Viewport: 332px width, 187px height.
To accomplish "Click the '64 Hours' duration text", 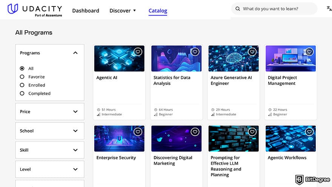I will click(x=166, y=110).
